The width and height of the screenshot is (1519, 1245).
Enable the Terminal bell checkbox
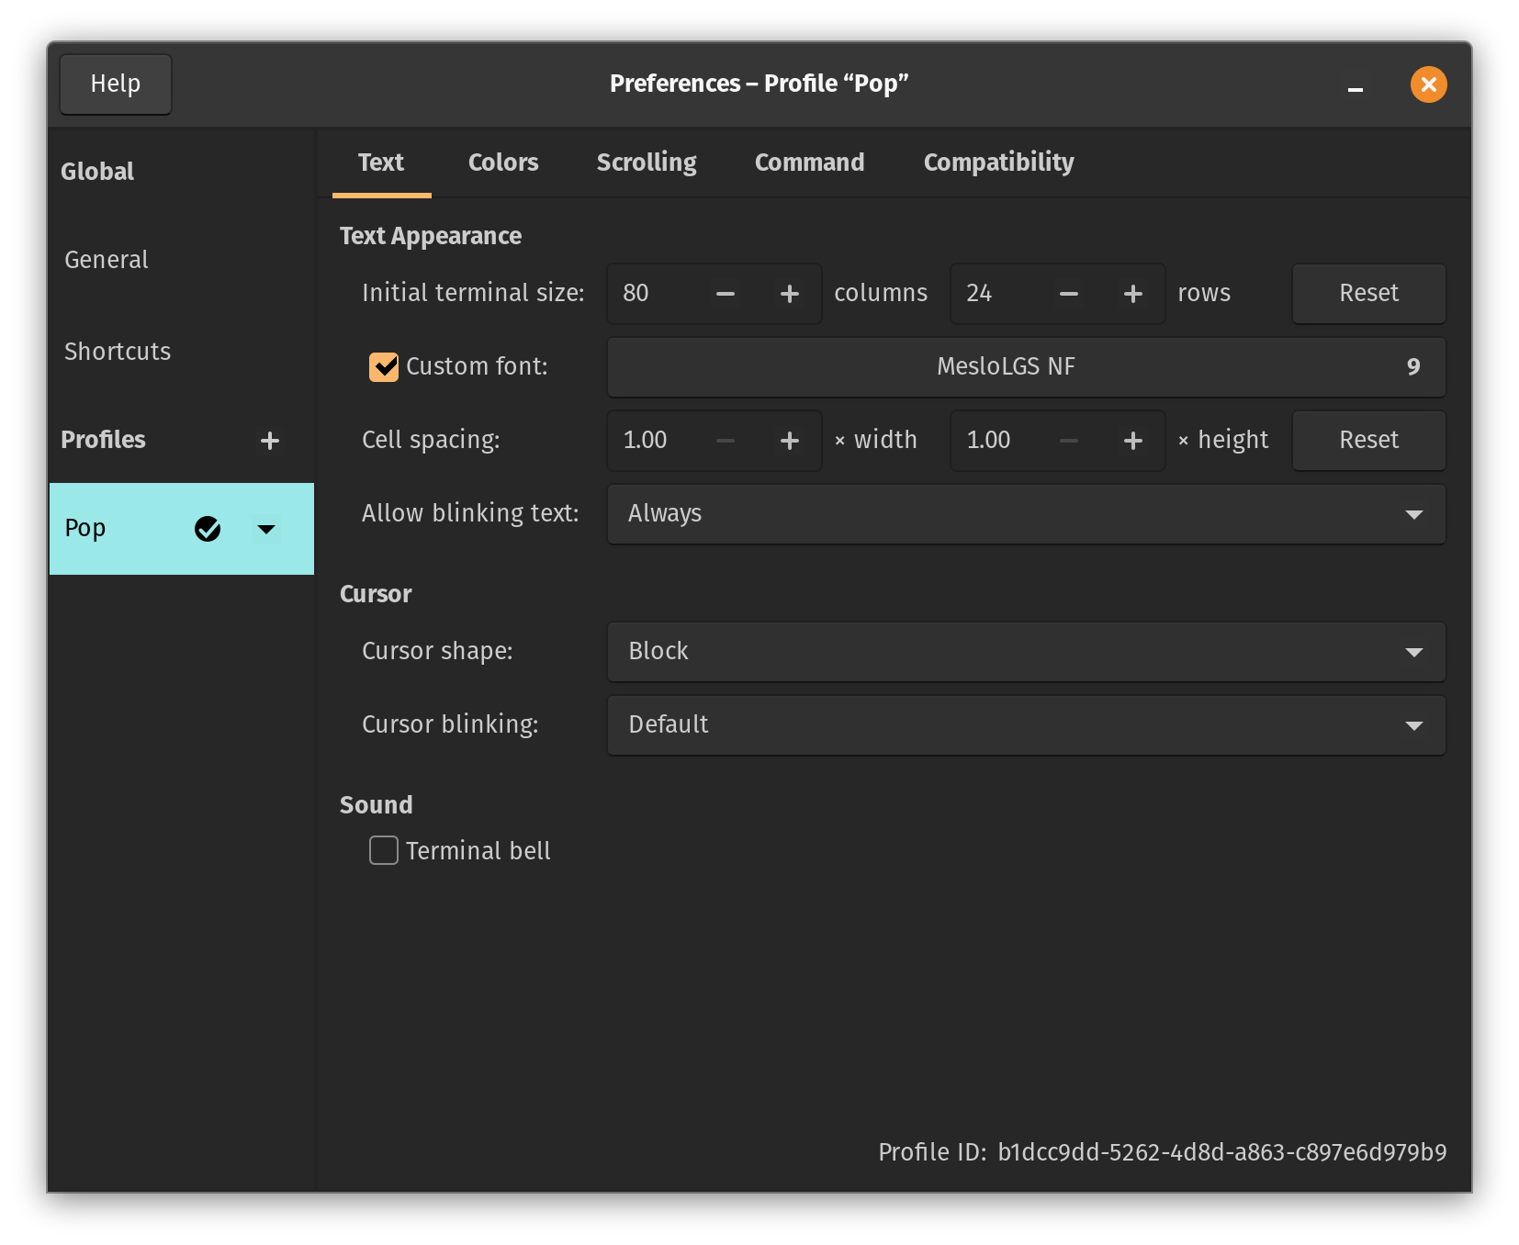(x=384, y=851)
